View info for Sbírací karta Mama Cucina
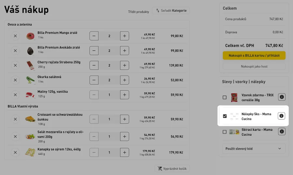 click(x=282, y=132)
